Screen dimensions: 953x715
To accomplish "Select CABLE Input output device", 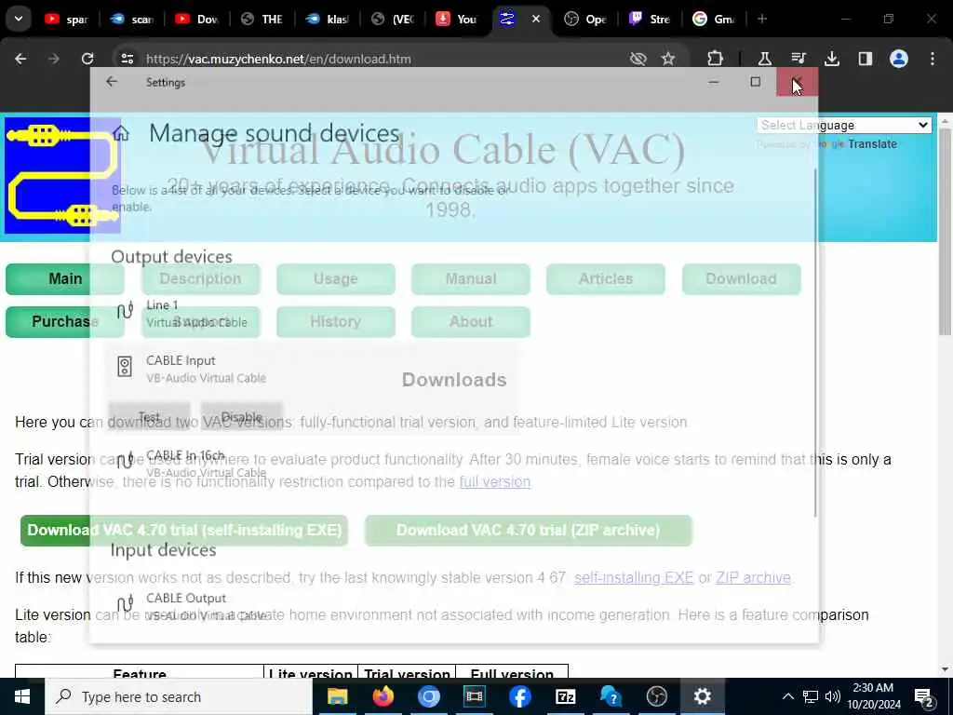I will pyautogui.click(x=313, y=369).
